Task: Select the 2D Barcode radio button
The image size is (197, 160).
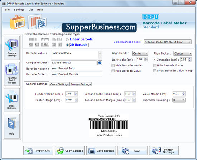Action: tap(67, 45)
